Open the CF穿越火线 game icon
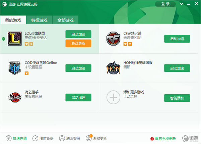 pos(113,39)
